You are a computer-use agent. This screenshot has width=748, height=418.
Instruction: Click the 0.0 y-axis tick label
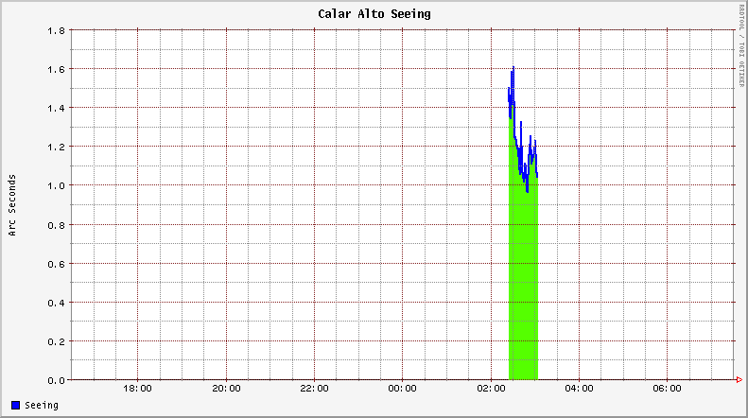pyautogui.click(x=56, y=380)
